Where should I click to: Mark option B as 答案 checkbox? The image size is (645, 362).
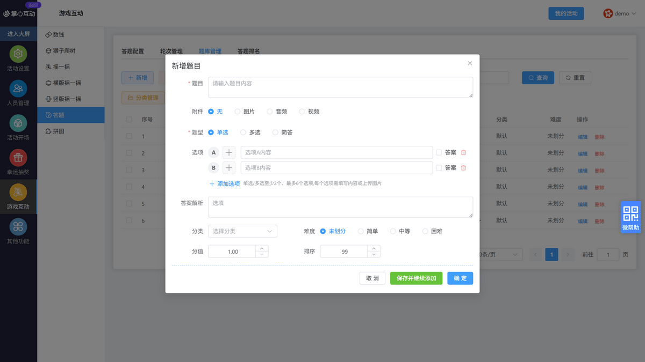(439, 168)
